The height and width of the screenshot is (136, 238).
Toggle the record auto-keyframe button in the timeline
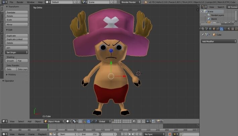point(170,134)
